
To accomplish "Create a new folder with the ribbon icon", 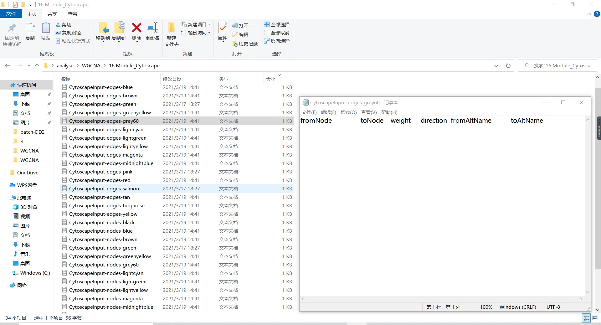I will 171,28.
